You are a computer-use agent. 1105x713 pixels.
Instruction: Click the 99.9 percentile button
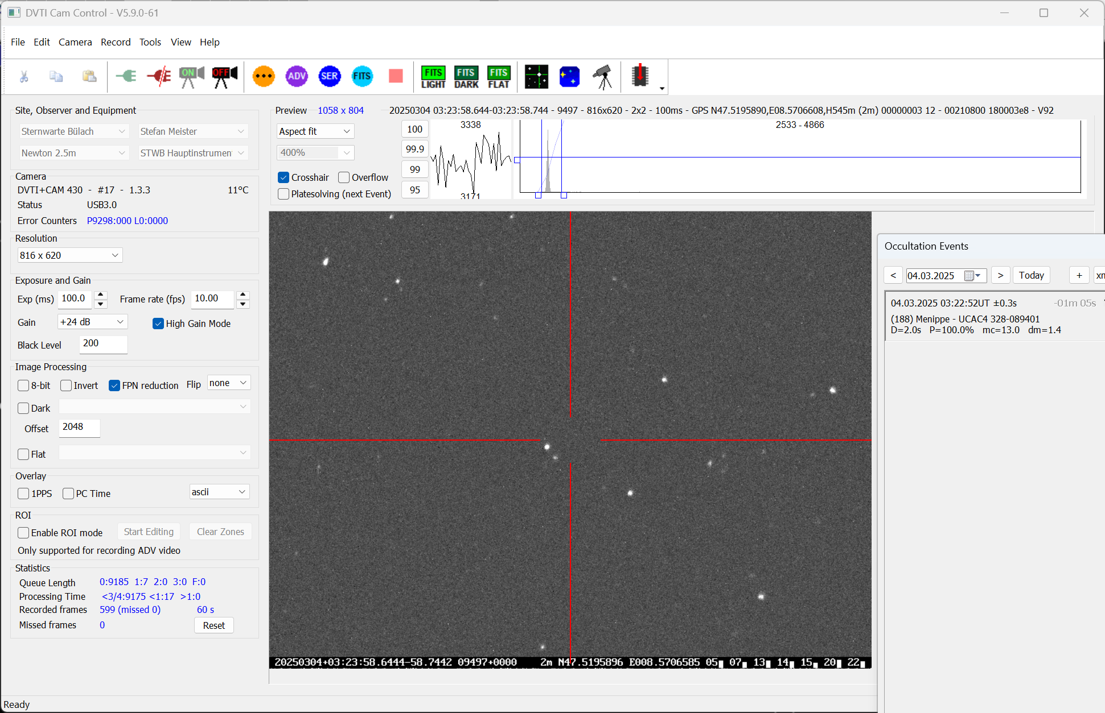415,149
